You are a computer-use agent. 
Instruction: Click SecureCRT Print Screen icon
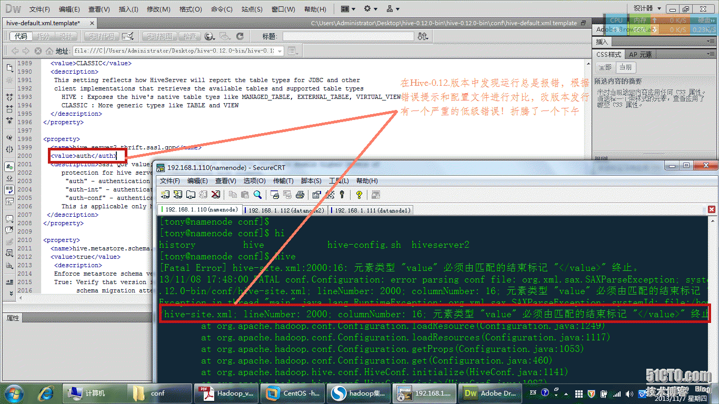pyautogui.click(x=274, y=195)
